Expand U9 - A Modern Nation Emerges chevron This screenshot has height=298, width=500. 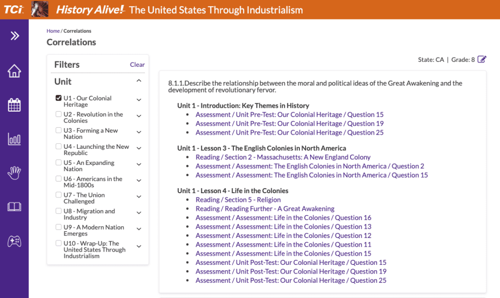tap(139, 229)
